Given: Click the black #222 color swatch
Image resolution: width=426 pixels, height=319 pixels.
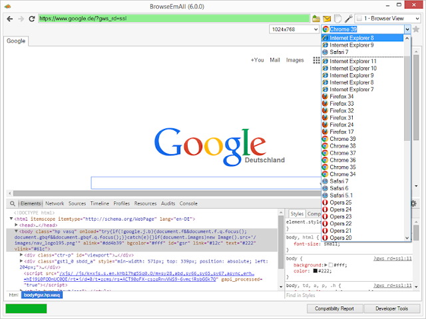Looking at the screenshot, I should (x=316, y=270).
